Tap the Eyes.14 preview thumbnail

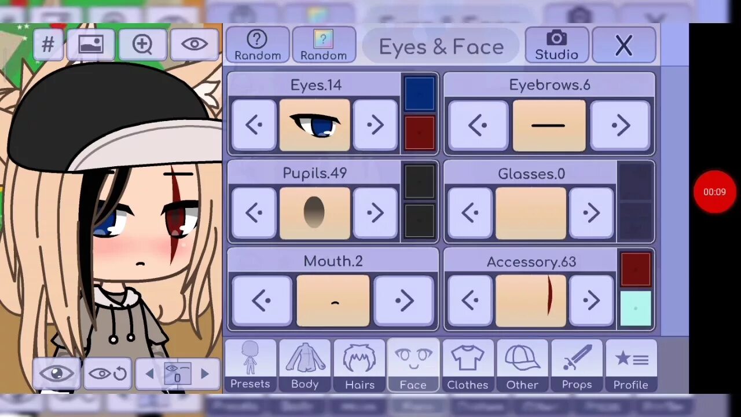pos(315,125)
